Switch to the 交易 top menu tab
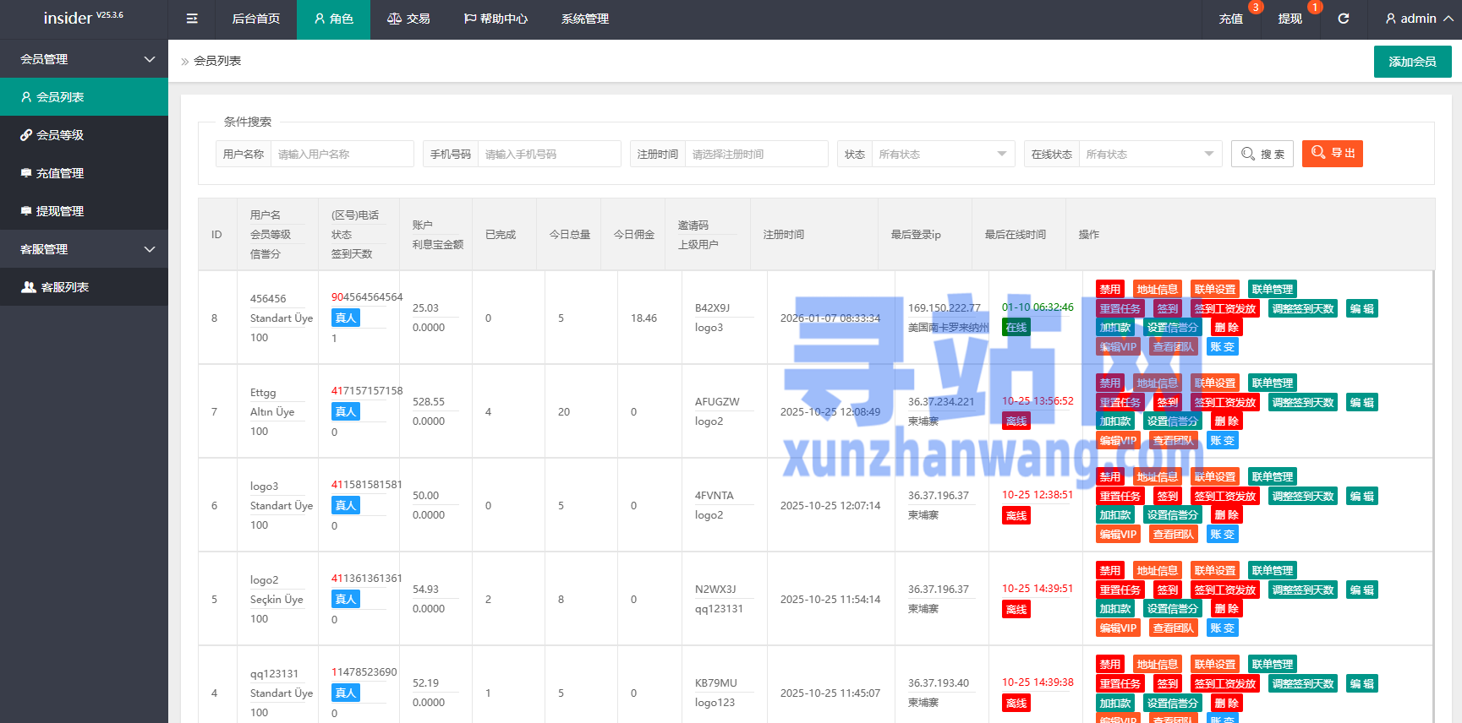The image size is (1462, 723). click(x=408, y=19)
